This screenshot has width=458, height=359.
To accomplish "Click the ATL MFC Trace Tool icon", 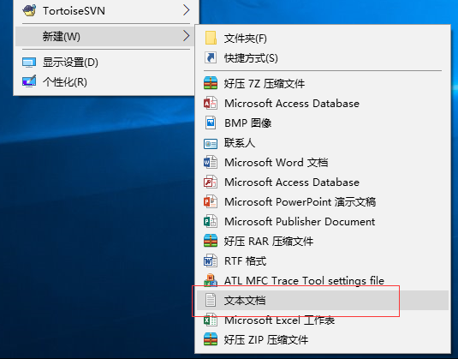I will coord(211,280).
